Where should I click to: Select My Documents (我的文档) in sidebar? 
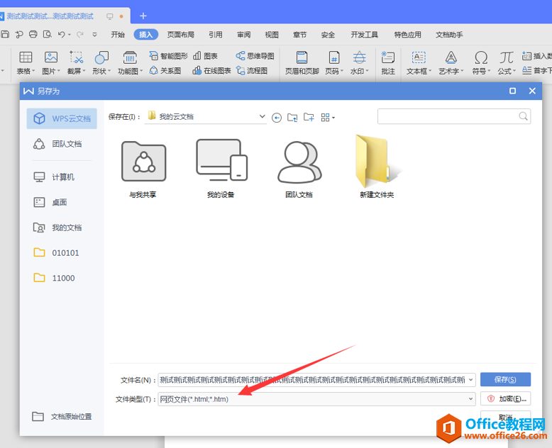[x=62, y=228]
